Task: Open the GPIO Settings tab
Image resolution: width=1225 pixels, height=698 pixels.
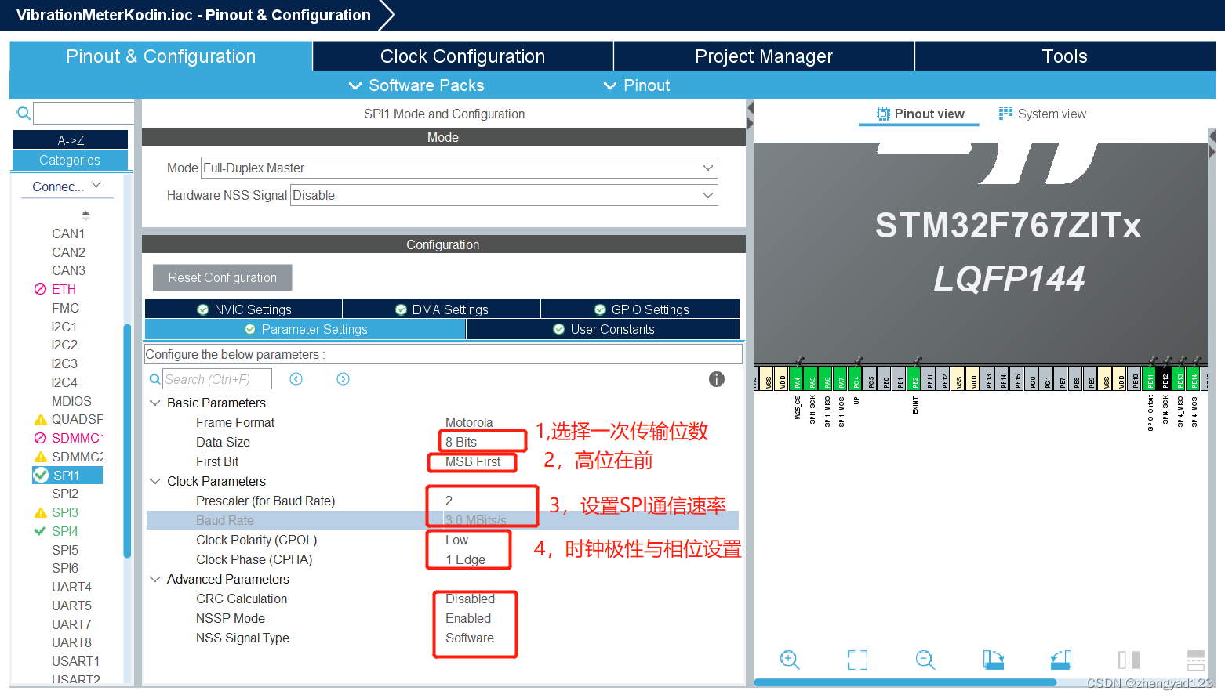Action: (x=641, y=309)
